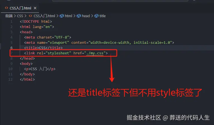
Task: Open the CSS breadcrumb folder
Action: pos(20,16)
